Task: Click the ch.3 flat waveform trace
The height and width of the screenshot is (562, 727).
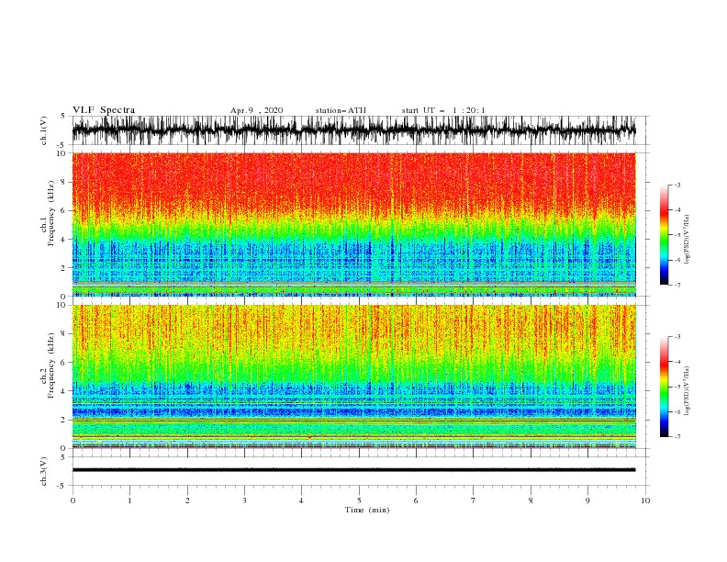Action: click(x=353, y=470)
